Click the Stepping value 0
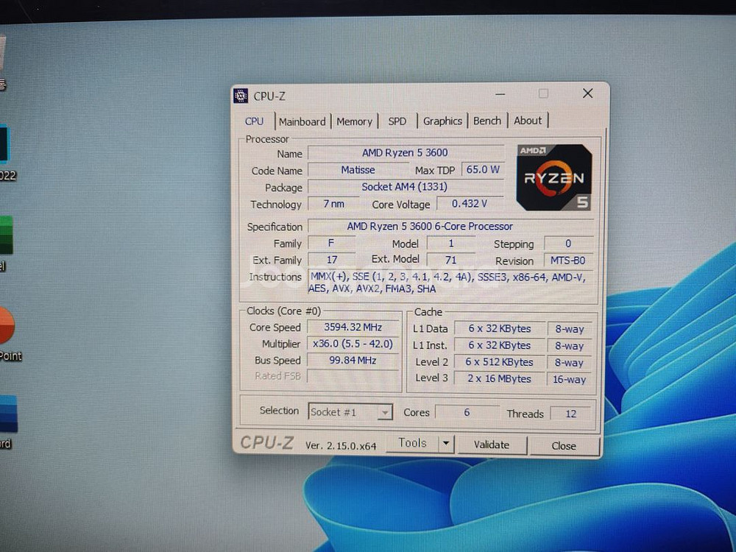The width and height of the screenshot is (736, 552). pos(568,244)
